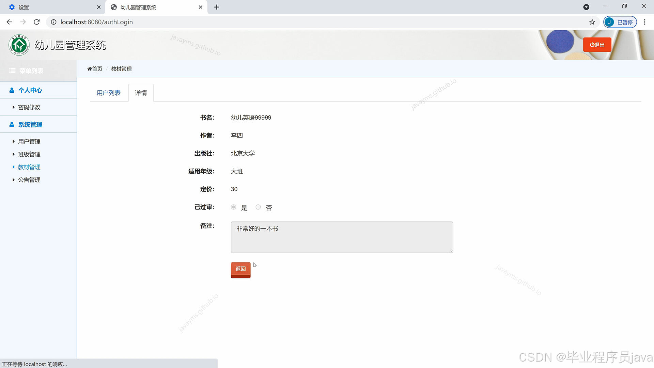Open 教材管理 in sidebar
Screen dimensions: 654x368
coord(29,167)
